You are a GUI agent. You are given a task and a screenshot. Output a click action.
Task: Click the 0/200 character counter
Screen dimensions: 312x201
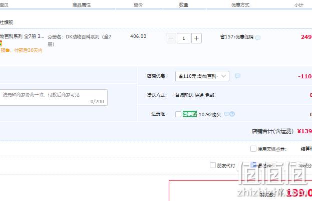tap(97, 101)
